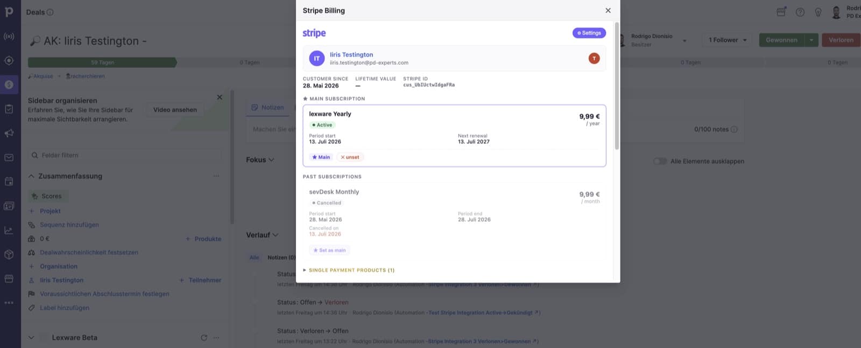The image size is (861, 348).
Task: Open Deals dollar icon in left sidebar
Action: point(9,85)
